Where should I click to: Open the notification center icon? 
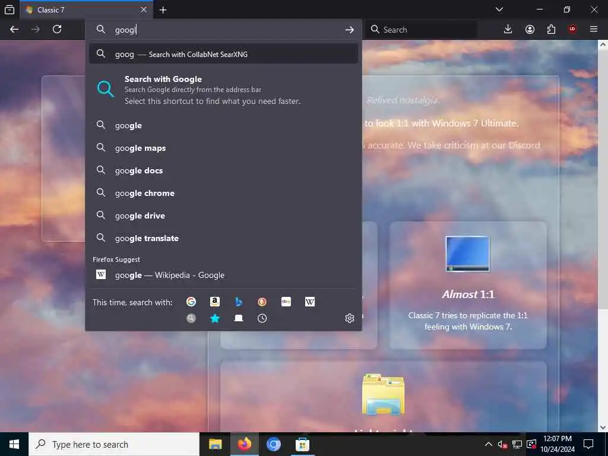click(588, 444)
